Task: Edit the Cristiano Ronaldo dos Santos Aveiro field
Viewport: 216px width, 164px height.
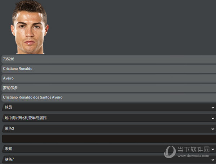Action: (109, 97)
